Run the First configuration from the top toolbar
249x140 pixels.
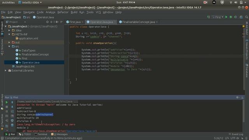pyautogui.click(x=226, y=17)
